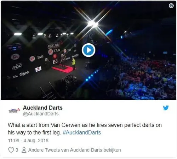Click the like count number 3
Viewport: 177px width, 159px height.
click(17, 150)
